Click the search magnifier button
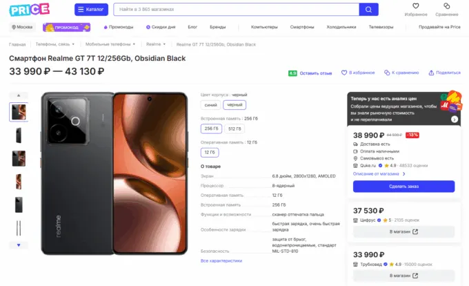This screenshot has width=469, height=286. [x=368, y=10]
